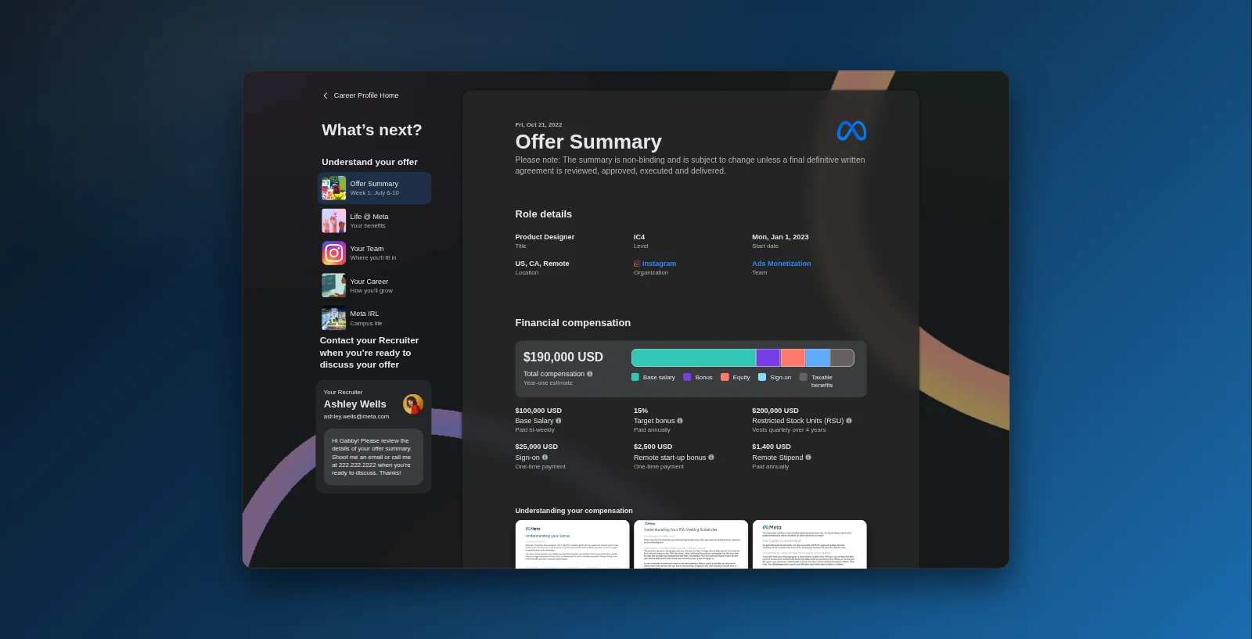
Task: Click the Paid bi-weekly note
Action: point(534,430)
